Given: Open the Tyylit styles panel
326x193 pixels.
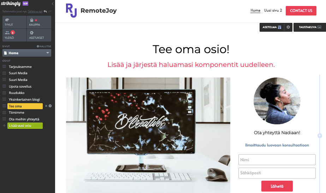Looking at the screenshot, I should [x=14, y=22].
